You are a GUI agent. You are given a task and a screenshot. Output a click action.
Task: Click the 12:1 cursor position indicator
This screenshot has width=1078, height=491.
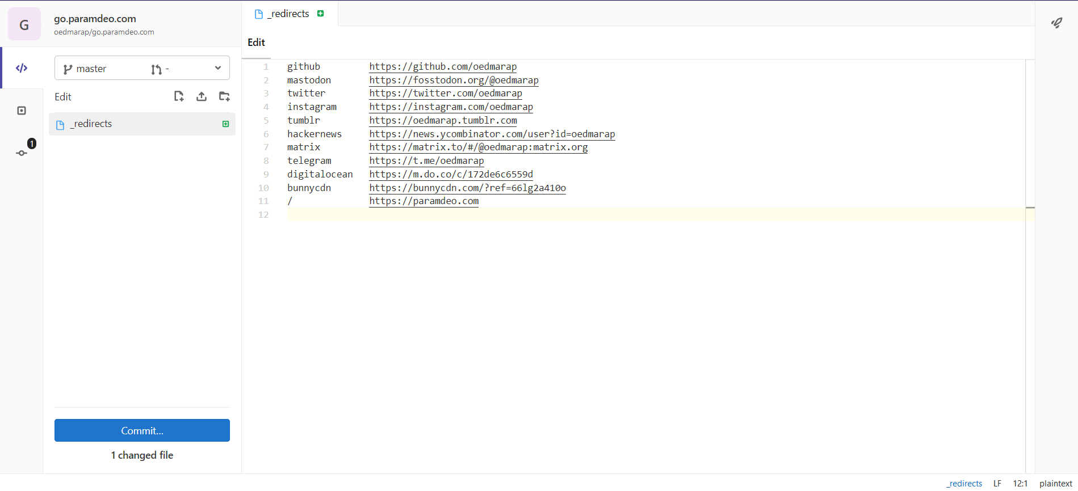tap(1020, 484)
